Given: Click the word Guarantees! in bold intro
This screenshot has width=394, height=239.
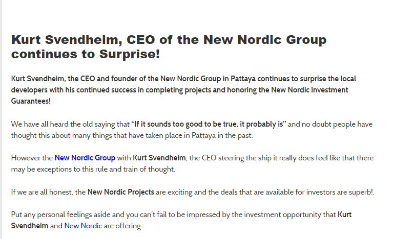Looking at the screenshot, I should (x=31, y=101).
